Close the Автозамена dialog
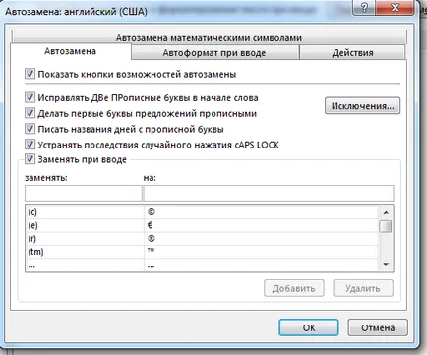 point(395,8)
